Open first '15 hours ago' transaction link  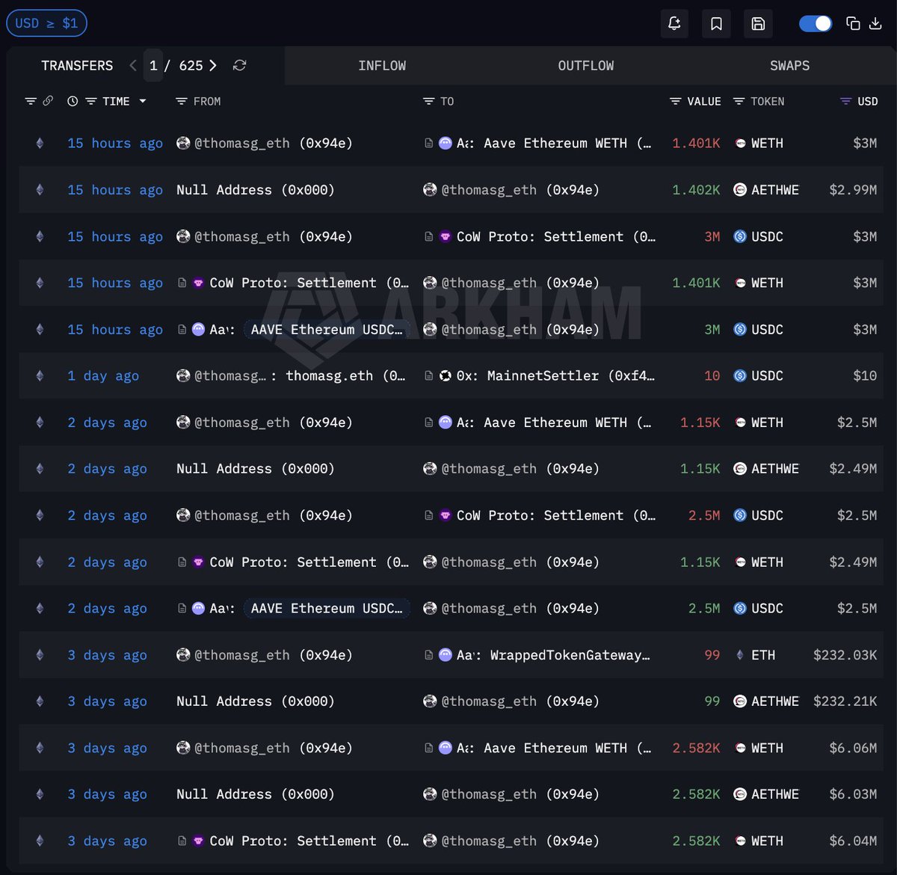click(115, 144)
